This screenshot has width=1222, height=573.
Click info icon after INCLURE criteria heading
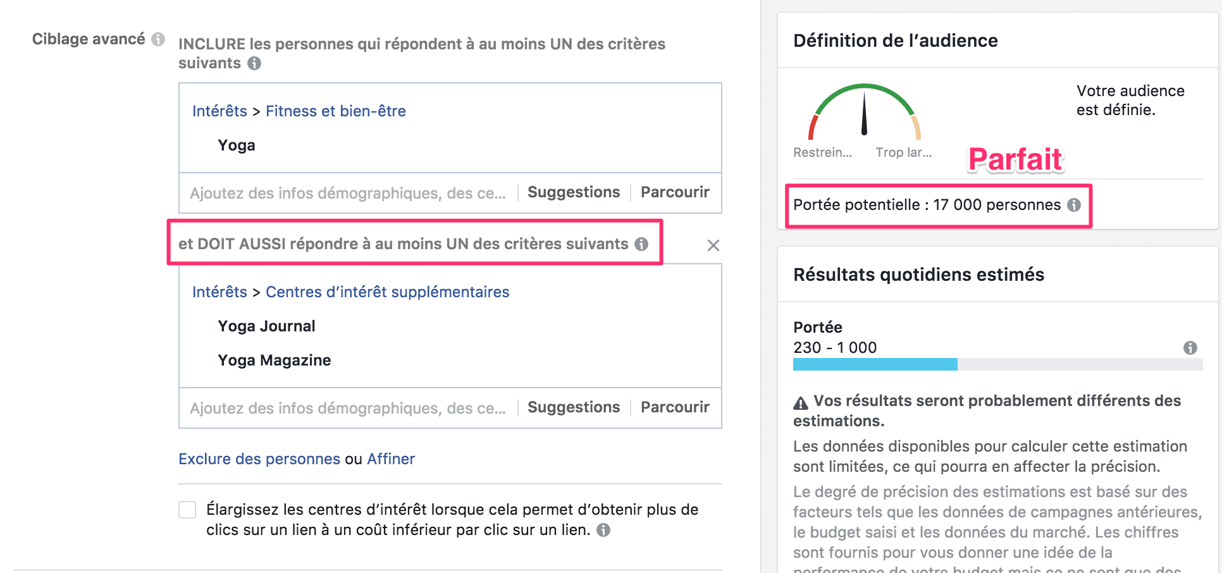[254, 63]
